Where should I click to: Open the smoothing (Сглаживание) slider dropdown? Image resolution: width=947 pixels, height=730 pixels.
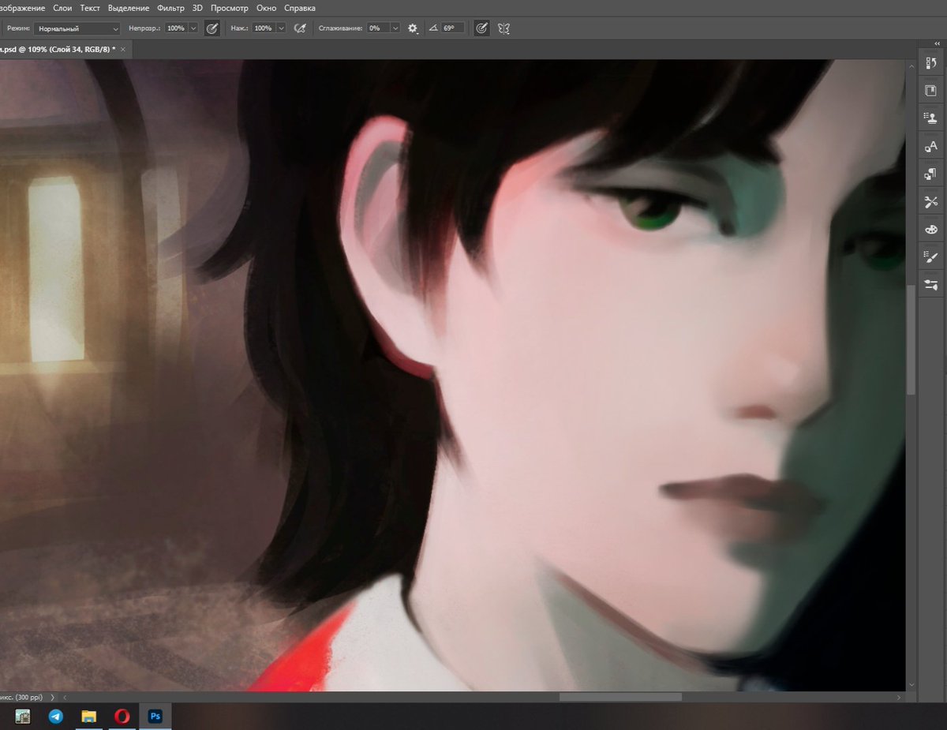pyautogui.click(x=395, y=28)
